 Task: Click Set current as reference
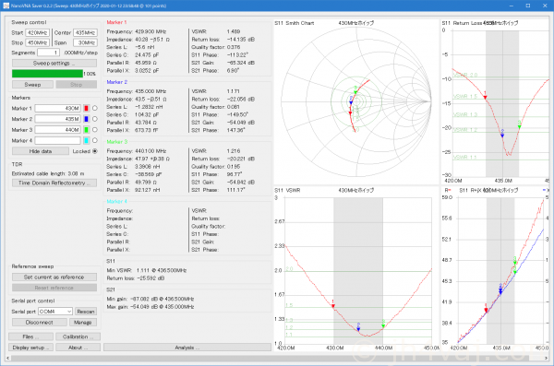pos(54,277)
